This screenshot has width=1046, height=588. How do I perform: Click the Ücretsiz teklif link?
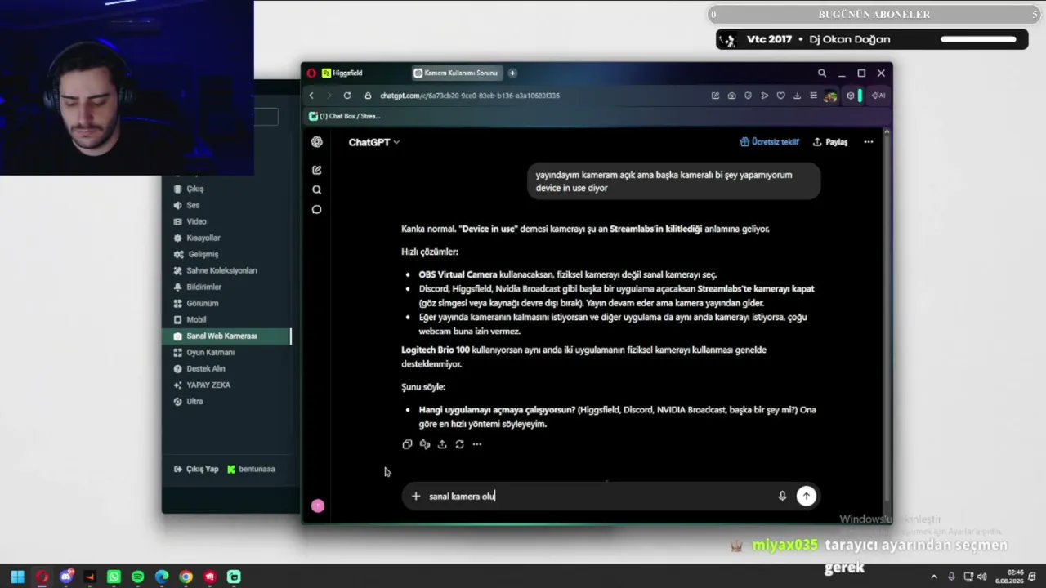click(770, 142)
